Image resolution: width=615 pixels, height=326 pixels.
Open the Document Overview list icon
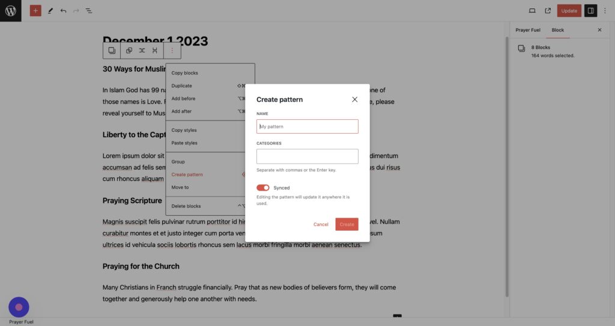pyautogui.click(x=89, y=11)
